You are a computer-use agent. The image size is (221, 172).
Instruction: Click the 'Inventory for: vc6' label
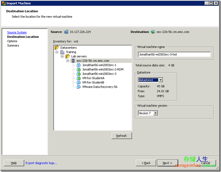[x=66, y=42]
